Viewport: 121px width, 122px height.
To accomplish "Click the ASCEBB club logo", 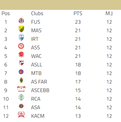I will [21, 89].
